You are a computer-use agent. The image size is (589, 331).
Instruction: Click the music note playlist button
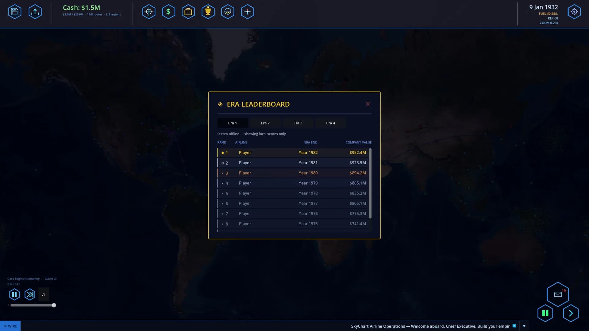click(44, 295)
